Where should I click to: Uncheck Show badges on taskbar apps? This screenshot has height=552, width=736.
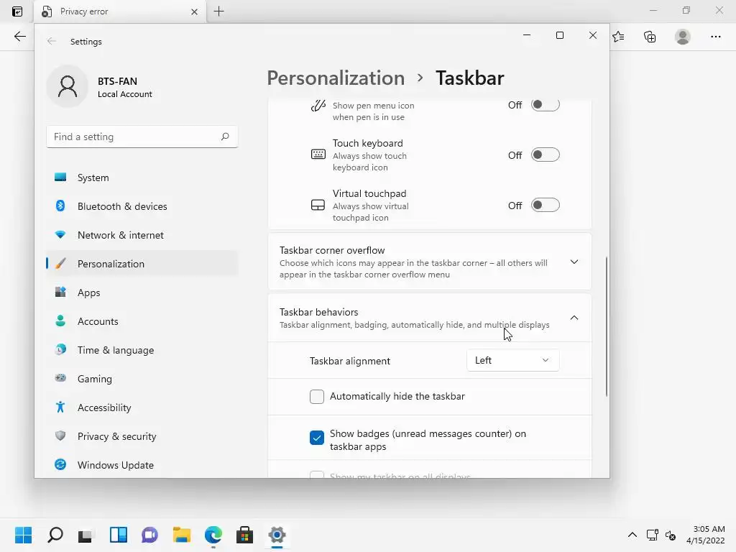pos(317,438)
